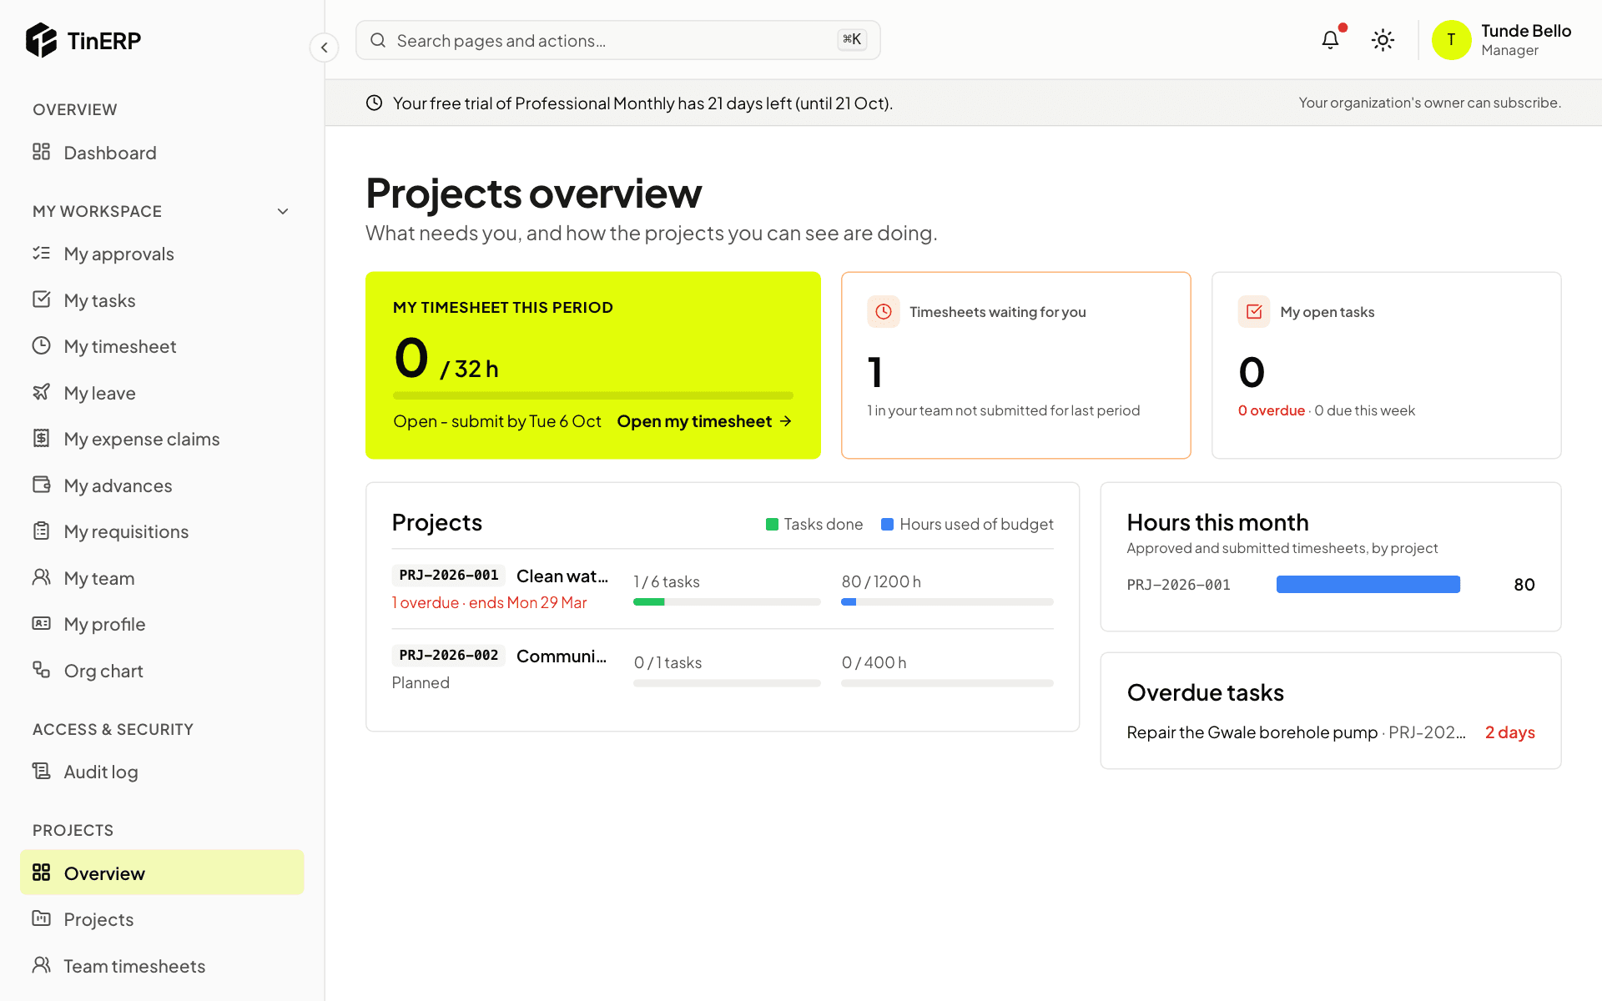Click the Dashboard grid icon
Screen dimensions: 1602x1001
click(x=42, y=152)
